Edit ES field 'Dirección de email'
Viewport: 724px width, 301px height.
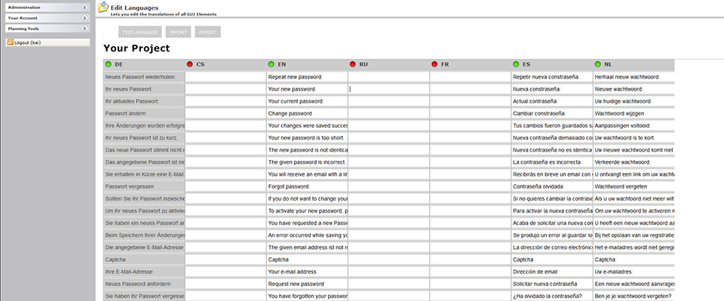pos(552,272)
